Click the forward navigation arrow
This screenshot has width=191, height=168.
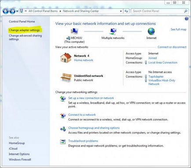pyautogui.click(x=12, y=11)
